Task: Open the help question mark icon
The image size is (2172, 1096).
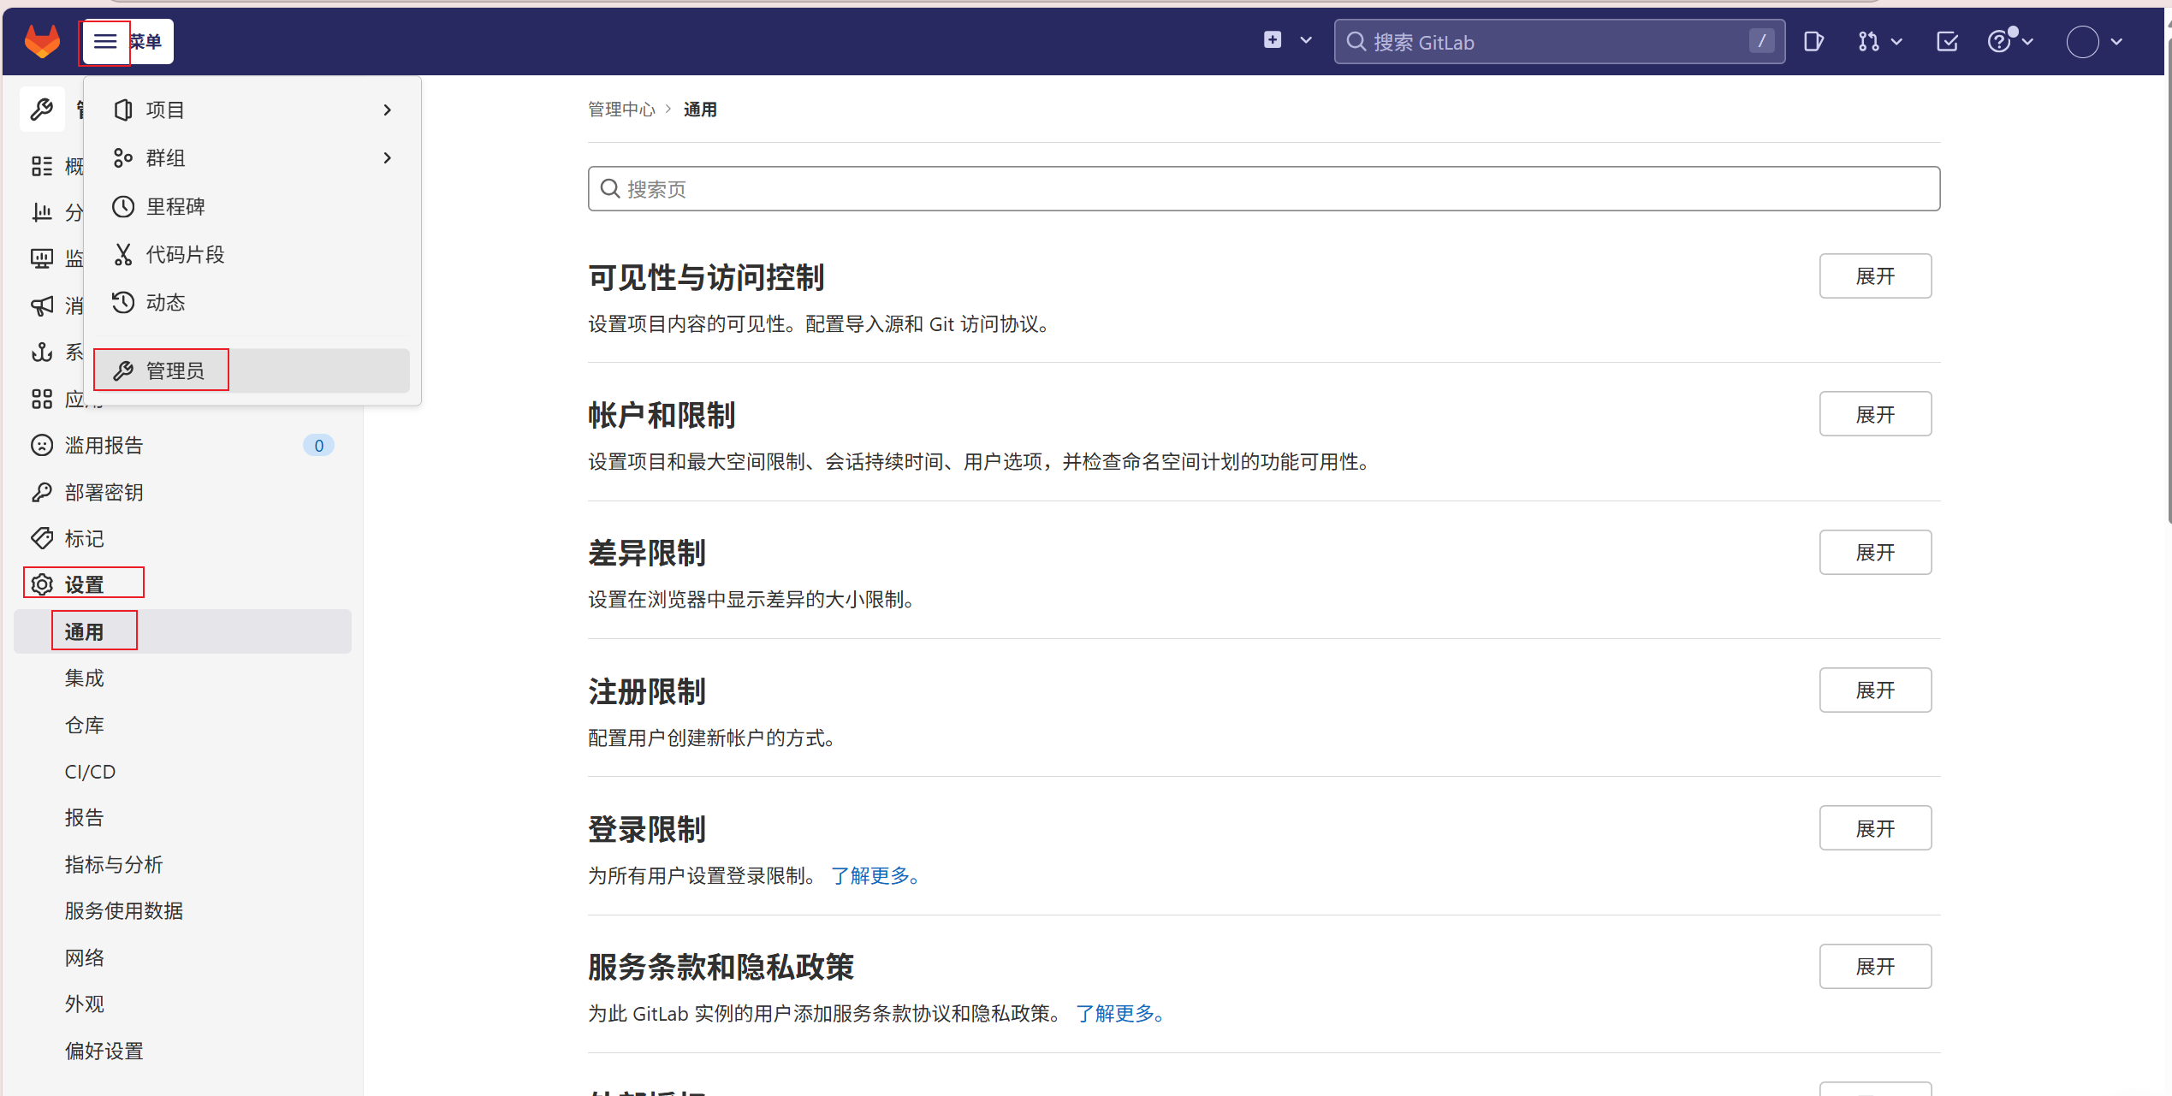Action: [x=1999, y=41]
